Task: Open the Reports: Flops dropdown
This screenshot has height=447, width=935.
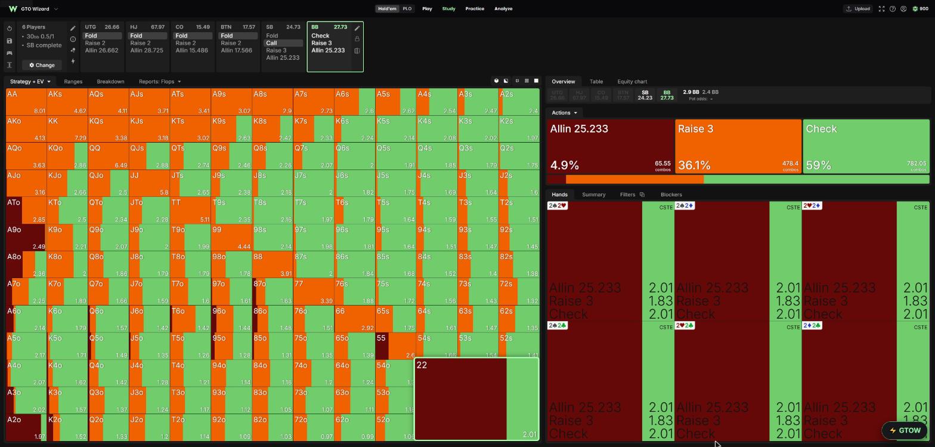Action: (x=160, y=82)
